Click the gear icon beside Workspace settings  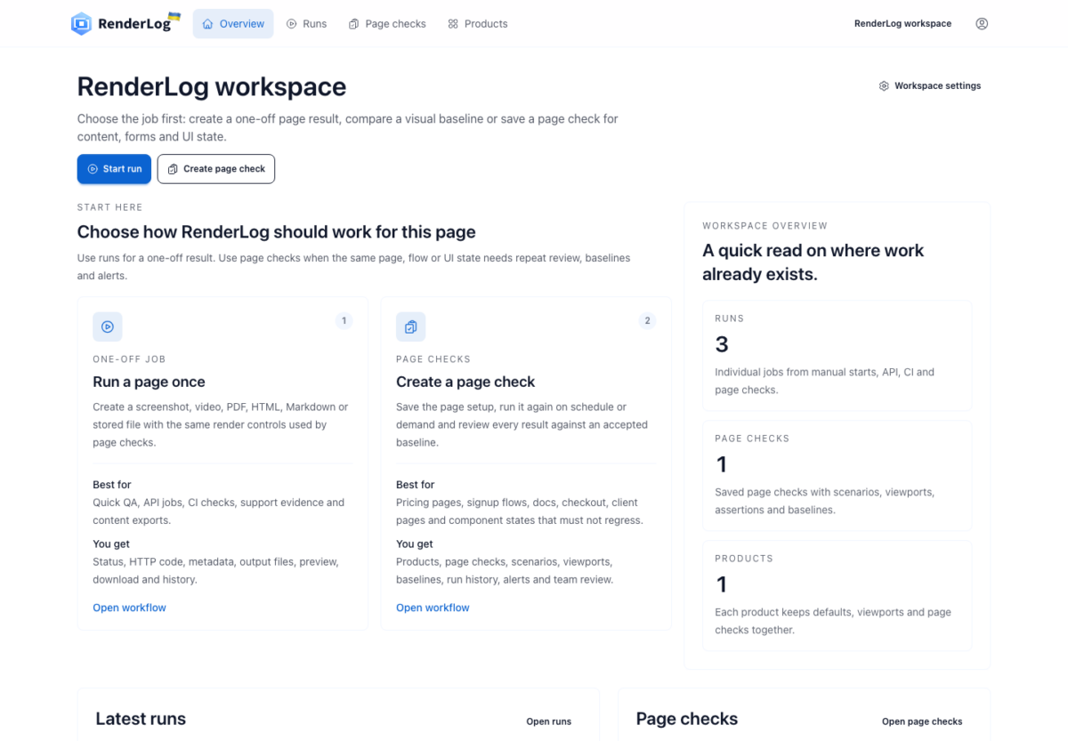pyautogui.click(x=884, y=86)
